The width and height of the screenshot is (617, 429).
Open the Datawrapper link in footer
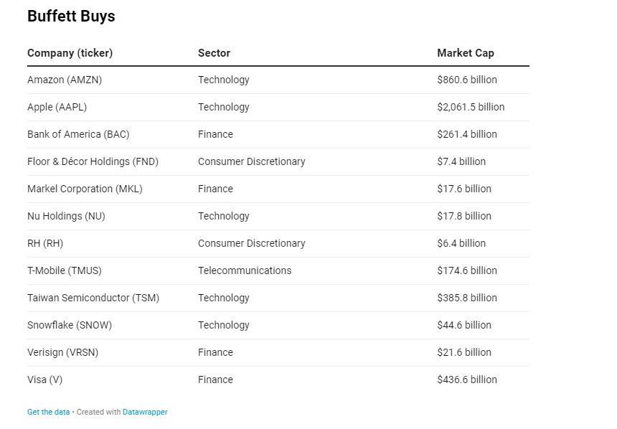[x=145, y=412]
